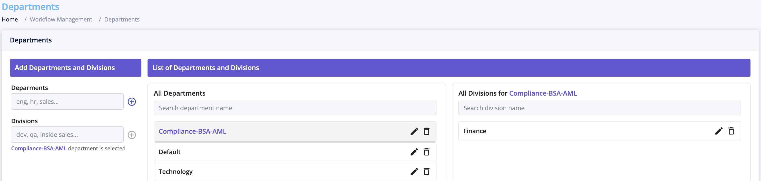Viewport: 761px width, 181px height.
Task: Select the Compliance-BSA-AML department row
Action: click(x=295, y=132)
